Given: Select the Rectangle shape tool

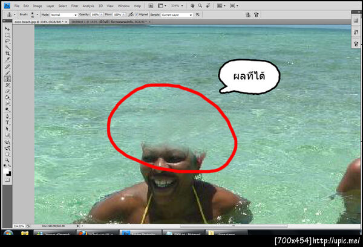Looking at the screenshot, I should tap(7, 135).
